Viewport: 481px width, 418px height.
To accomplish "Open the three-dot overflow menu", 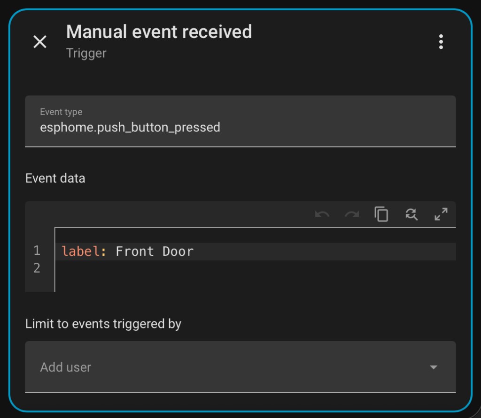I will point(441,42).
